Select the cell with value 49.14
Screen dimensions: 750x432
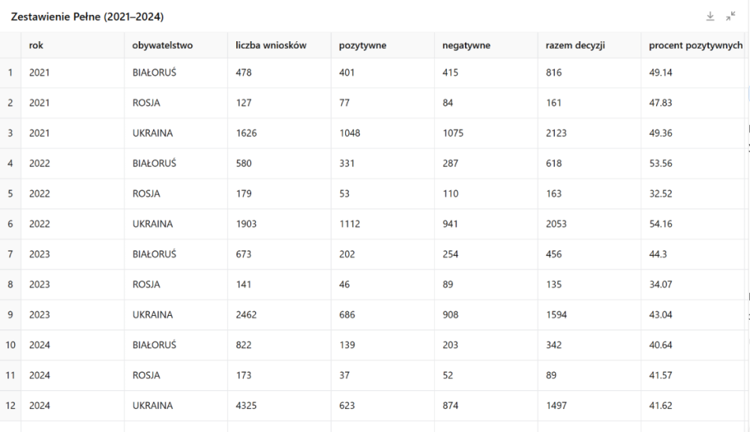[x=661, y=73]
